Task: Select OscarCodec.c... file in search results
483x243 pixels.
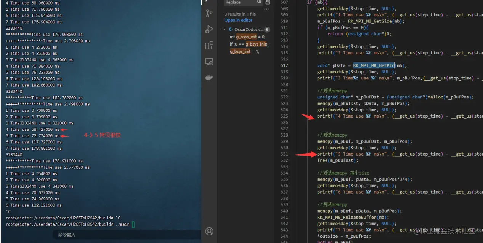Action: 249,29
